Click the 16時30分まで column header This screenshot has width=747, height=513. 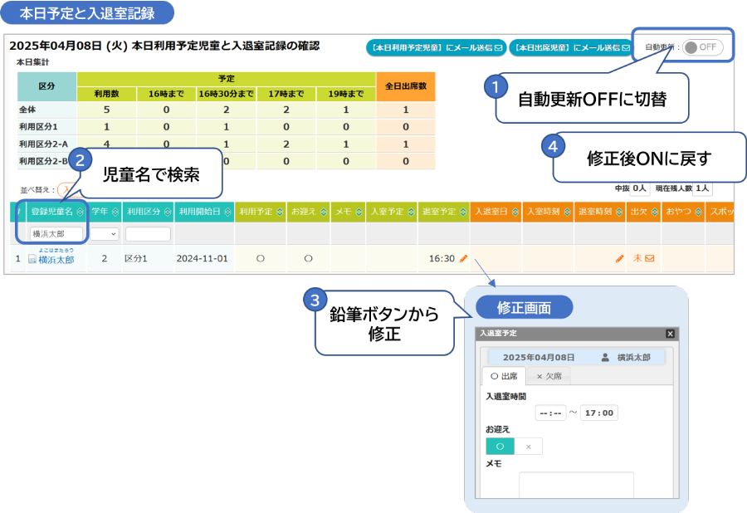(226, 94)
